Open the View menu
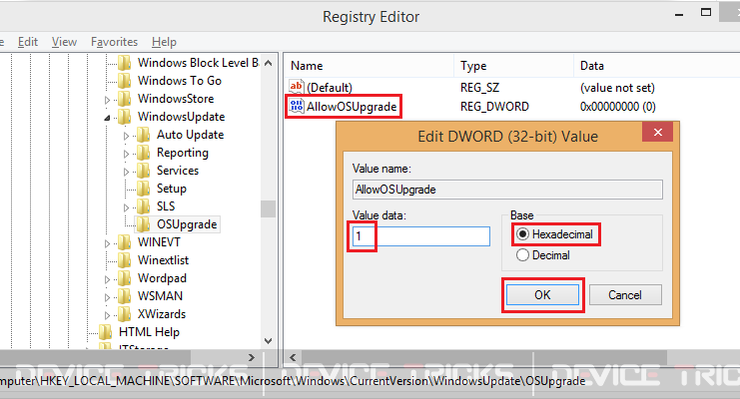The image size is (740, 399). click(x=64, y=42)
